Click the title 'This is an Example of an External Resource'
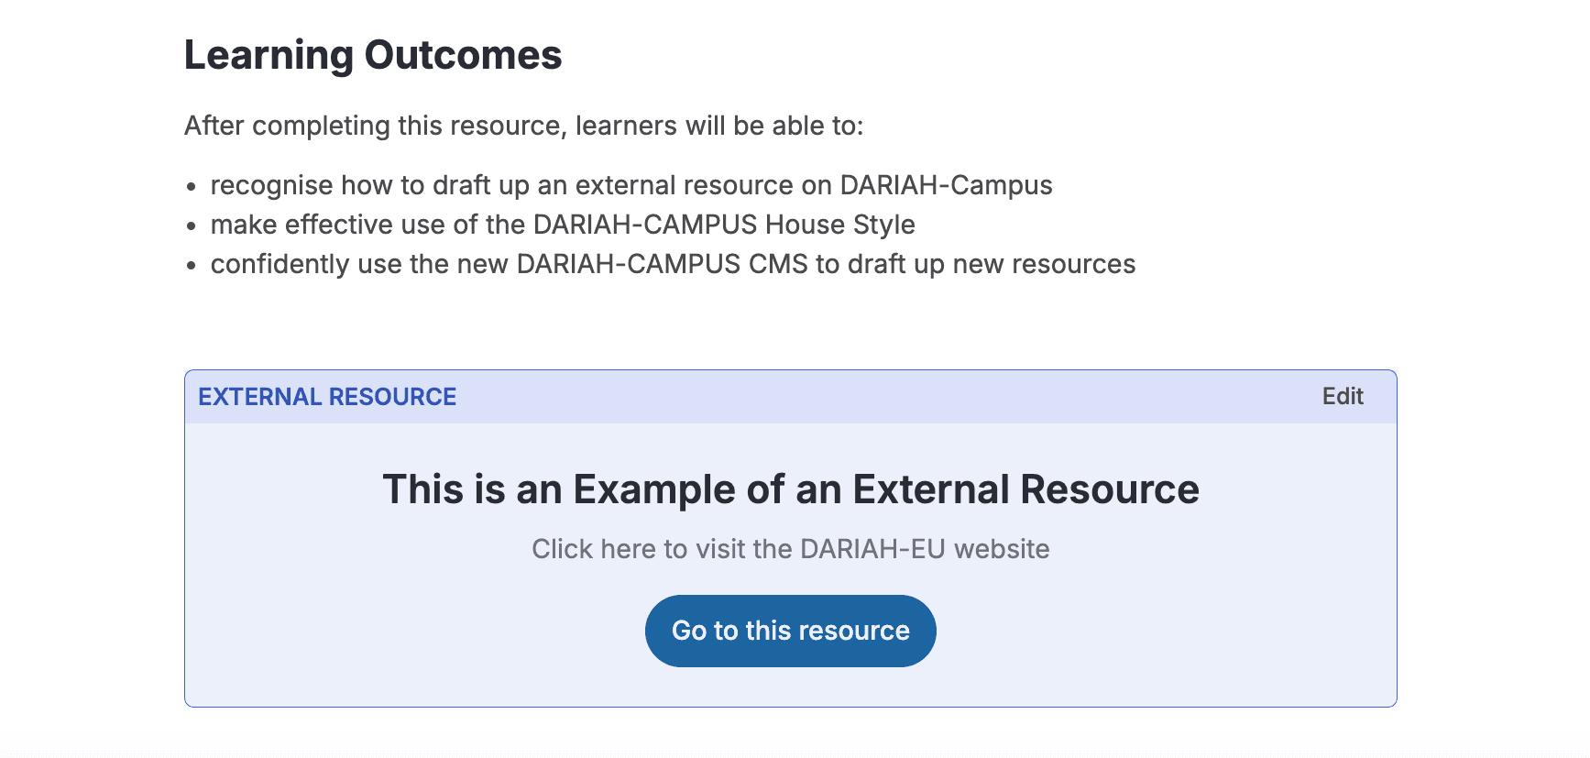The width and height of the screenshot is (1590, 758). coord(790,489)
